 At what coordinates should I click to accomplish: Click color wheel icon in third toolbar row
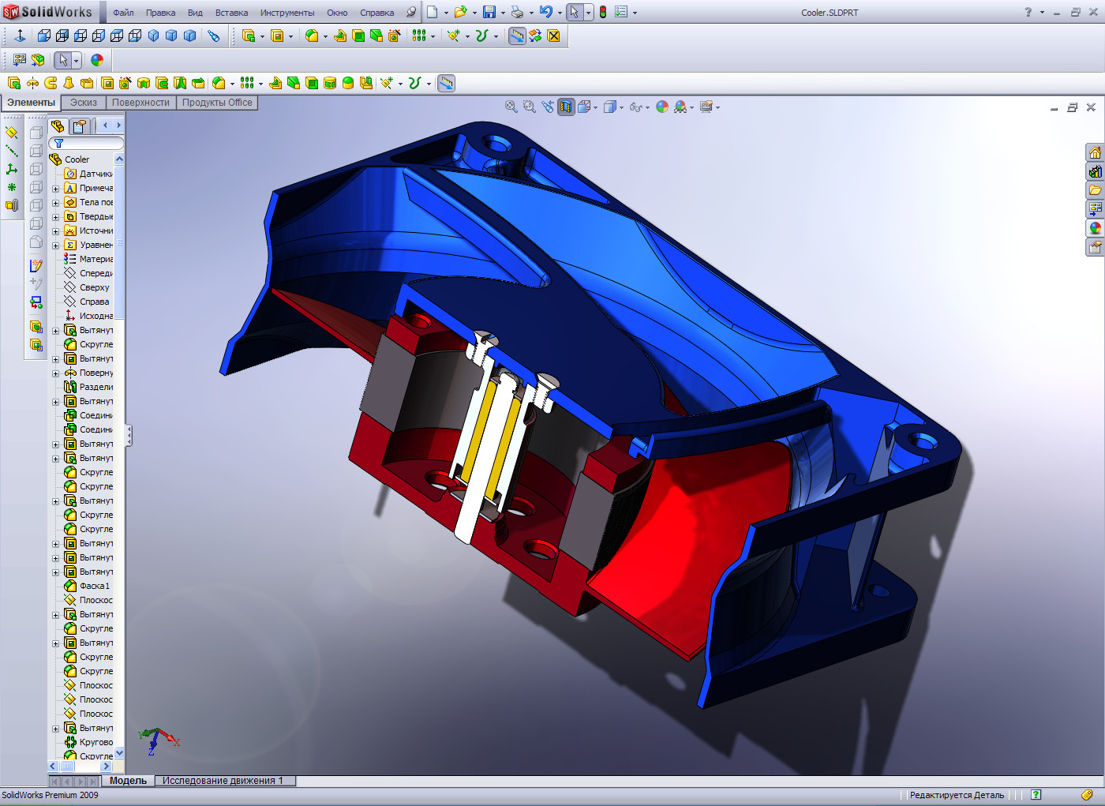click(97, 60)
